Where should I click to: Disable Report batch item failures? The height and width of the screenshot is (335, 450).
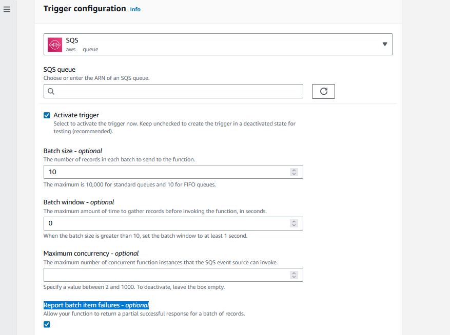[47, 324]
